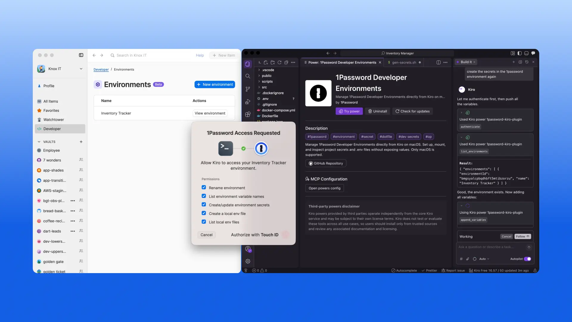Open the docker-compose.yml file in explorer
The height and width of the screenshot is (322, 572).
coord(278,110)
